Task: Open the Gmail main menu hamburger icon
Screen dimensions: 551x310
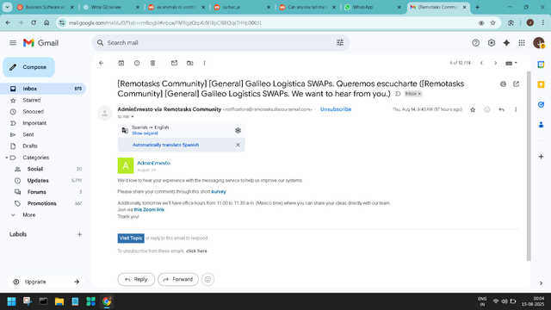Action: 13,43
